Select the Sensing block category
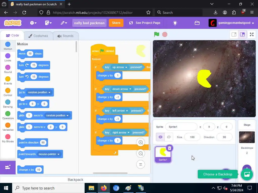Viewport: 258px width, 193px height. click(x=8, y=104)
